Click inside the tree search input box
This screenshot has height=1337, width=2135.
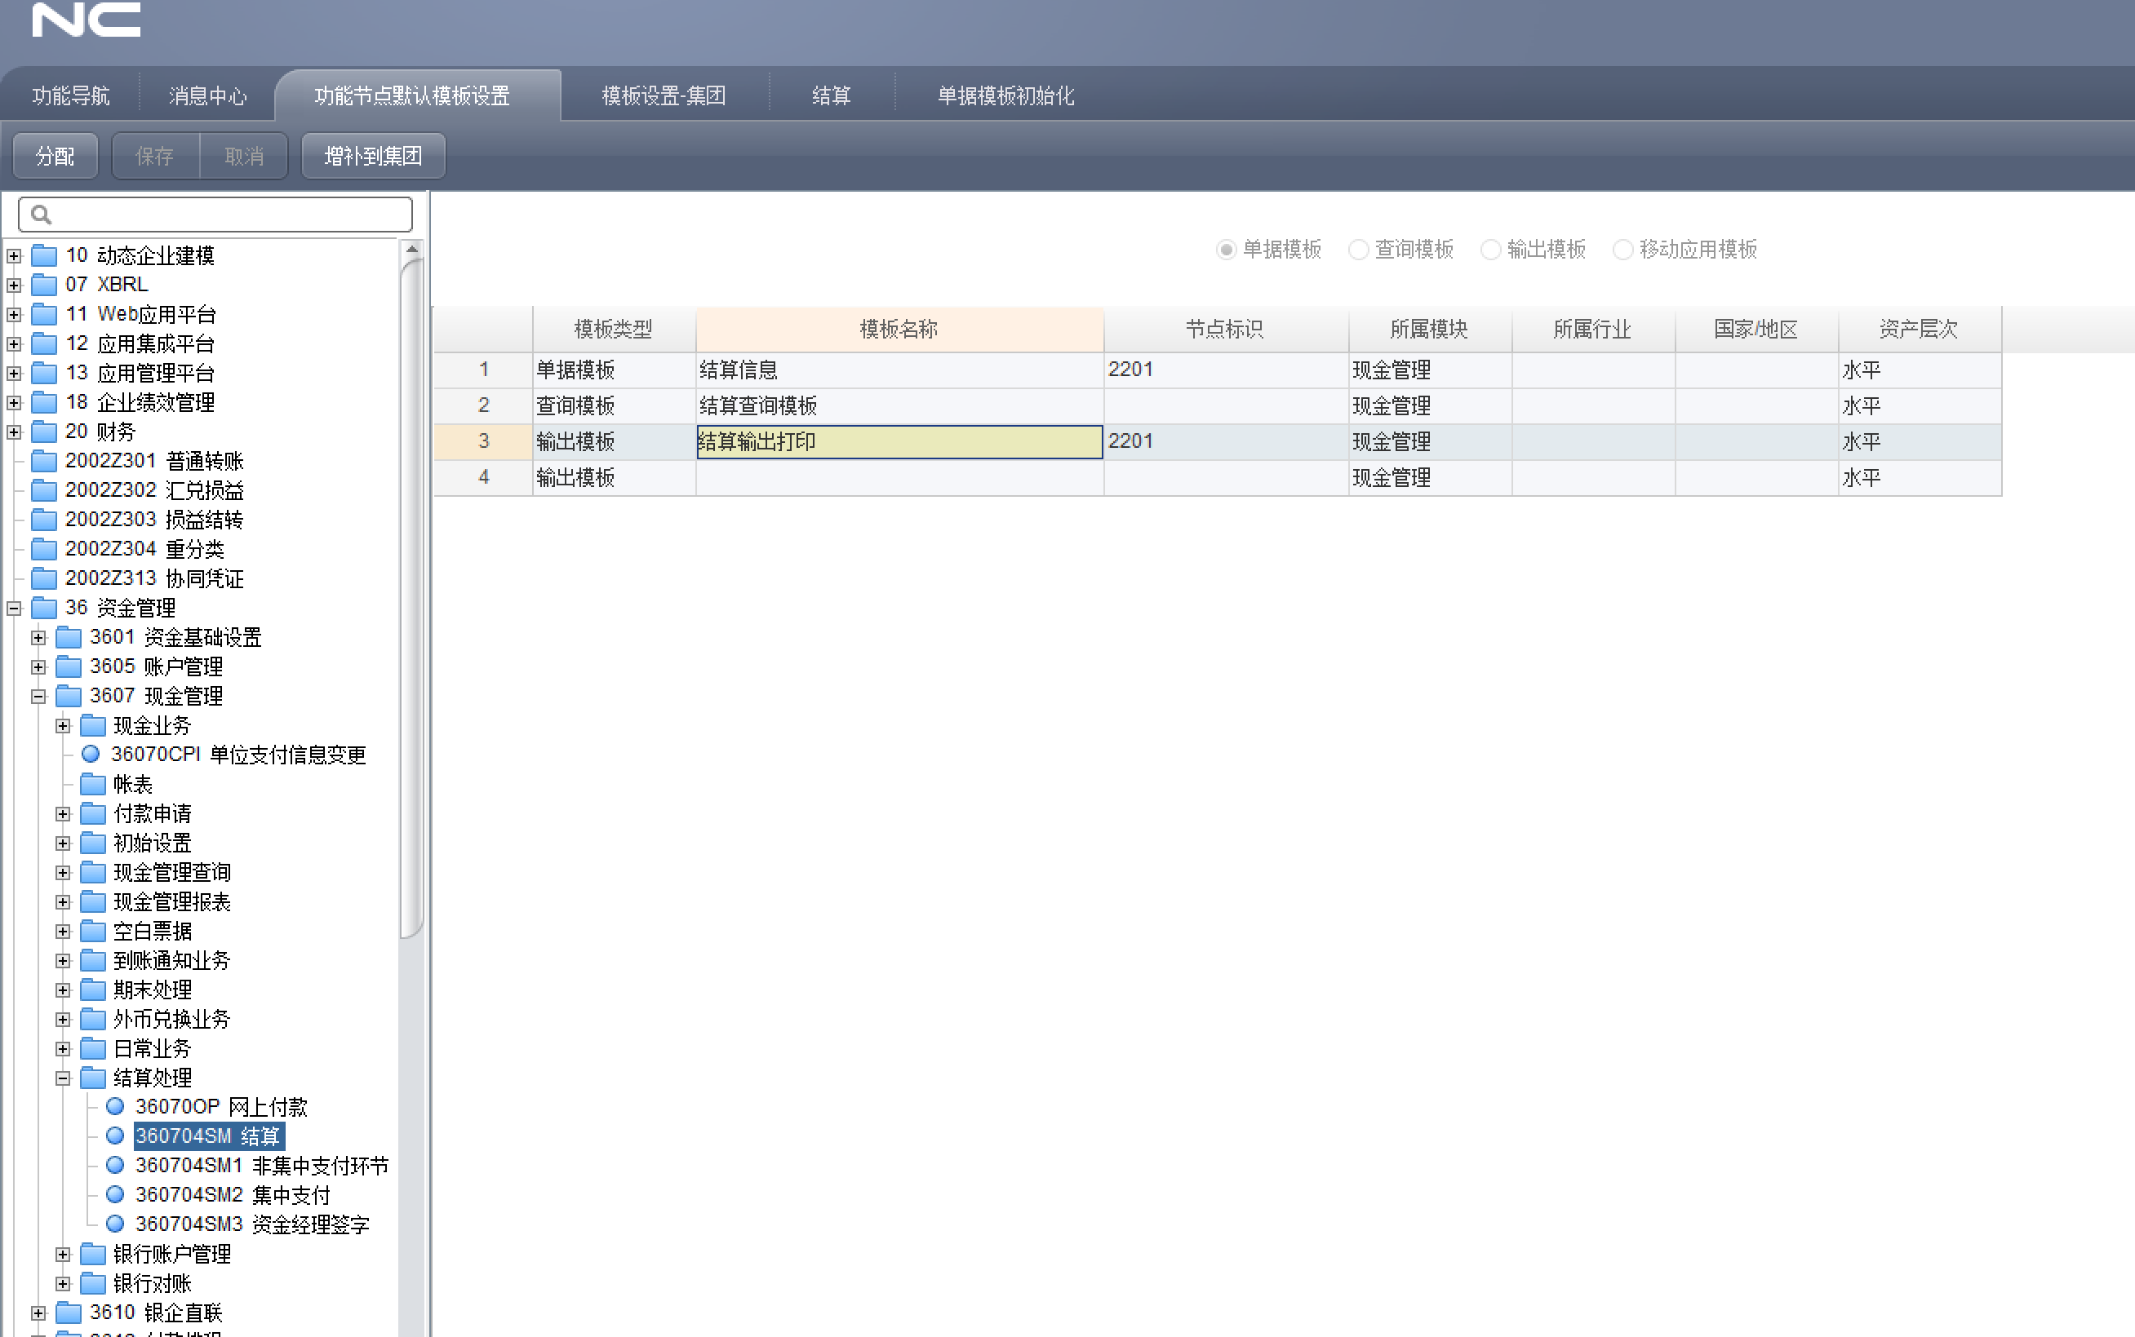(212, 214)
